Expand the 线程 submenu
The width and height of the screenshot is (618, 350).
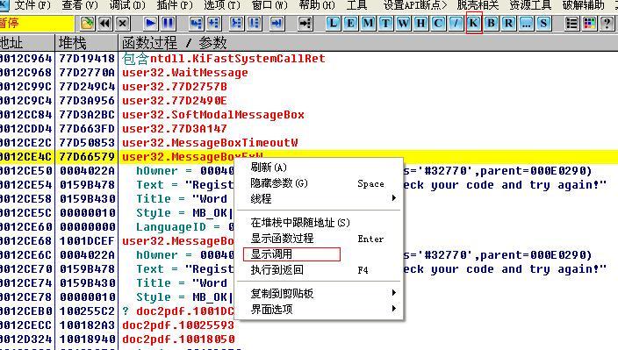[320, 198]
